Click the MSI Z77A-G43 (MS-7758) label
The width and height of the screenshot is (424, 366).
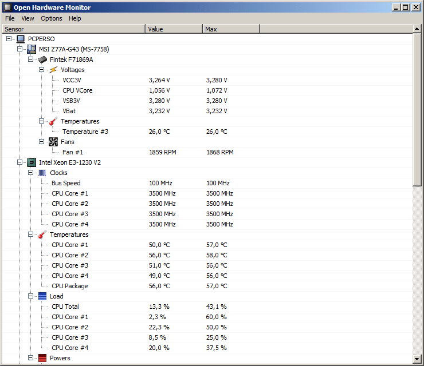(74, 49)
